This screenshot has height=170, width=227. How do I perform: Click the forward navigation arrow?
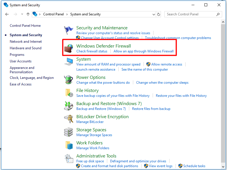pos(15,14)
